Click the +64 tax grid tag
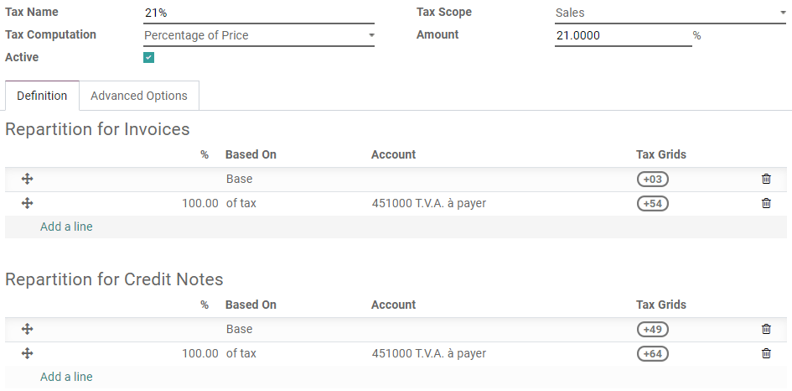792x391 pixels. point(653,353)
